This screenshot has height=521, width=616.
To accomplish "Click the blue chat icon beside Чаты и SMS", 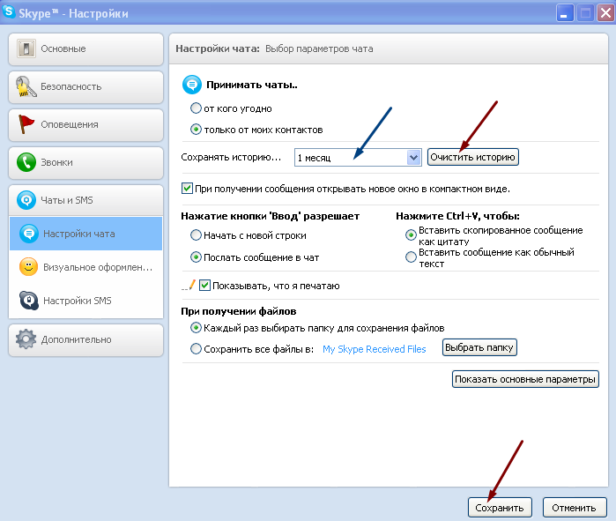I will click(x=26, y=200).
